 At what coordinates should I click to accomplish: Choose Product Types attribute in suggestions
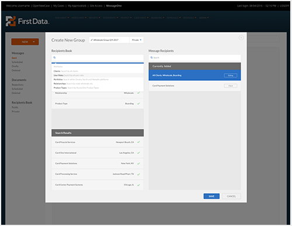(x=98, y=88)
